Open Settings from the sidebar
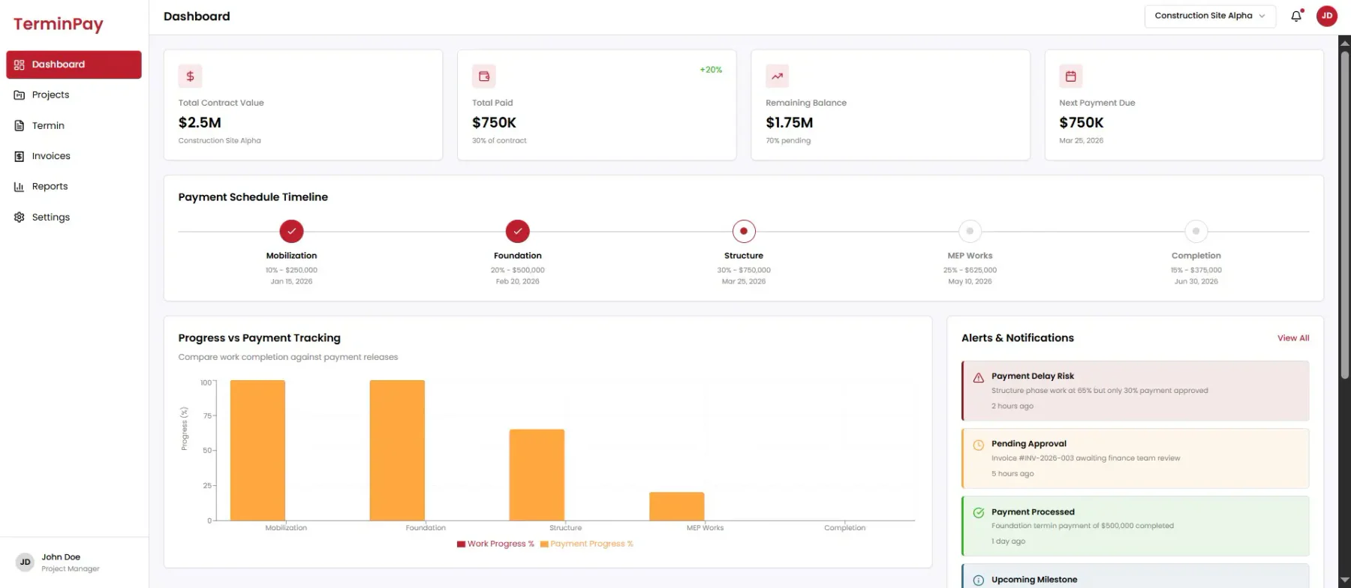Image resolution: width=1351 pixels, height=588 pixels. pos(74,217)
